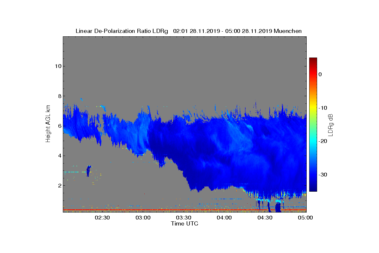Screen dimensions: 379x253
Task: Click the height tick label 10
Action: (58, 66)
